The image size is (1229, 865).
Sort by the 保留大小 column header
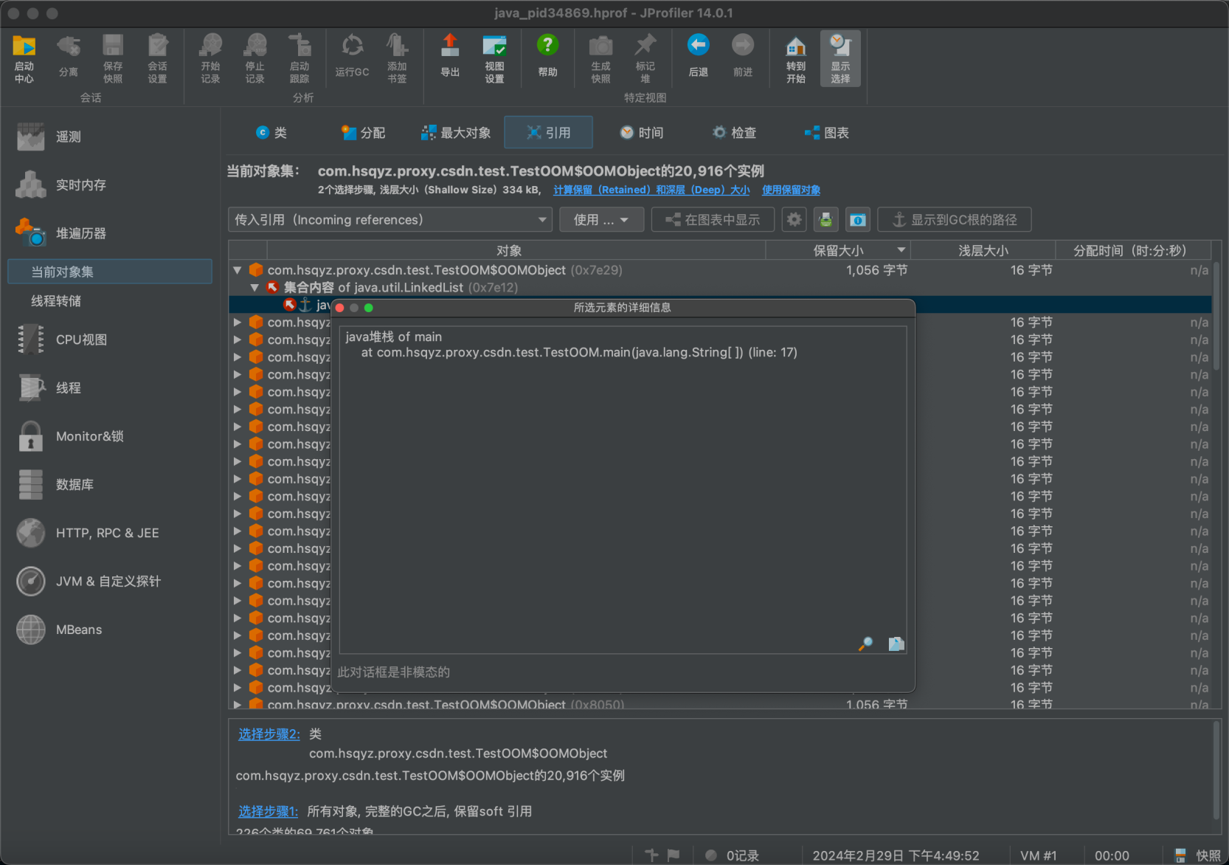pos(838,250)
